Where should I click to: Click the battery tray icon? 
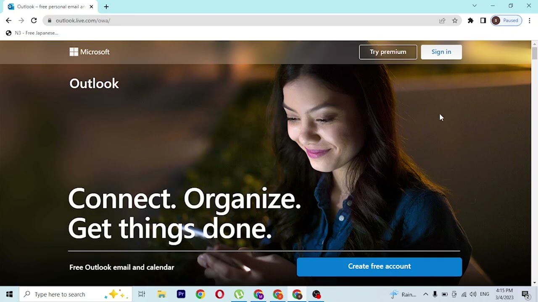click(x=444, y=294)
